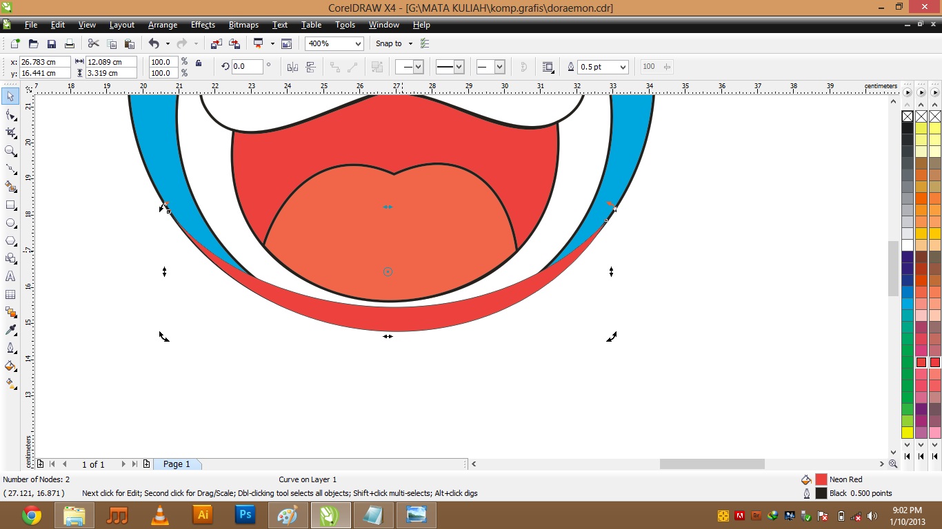The height and width of the screenshot is (529, 942).
Task: Select the Rectangle tool
Action: pos(10,205)
